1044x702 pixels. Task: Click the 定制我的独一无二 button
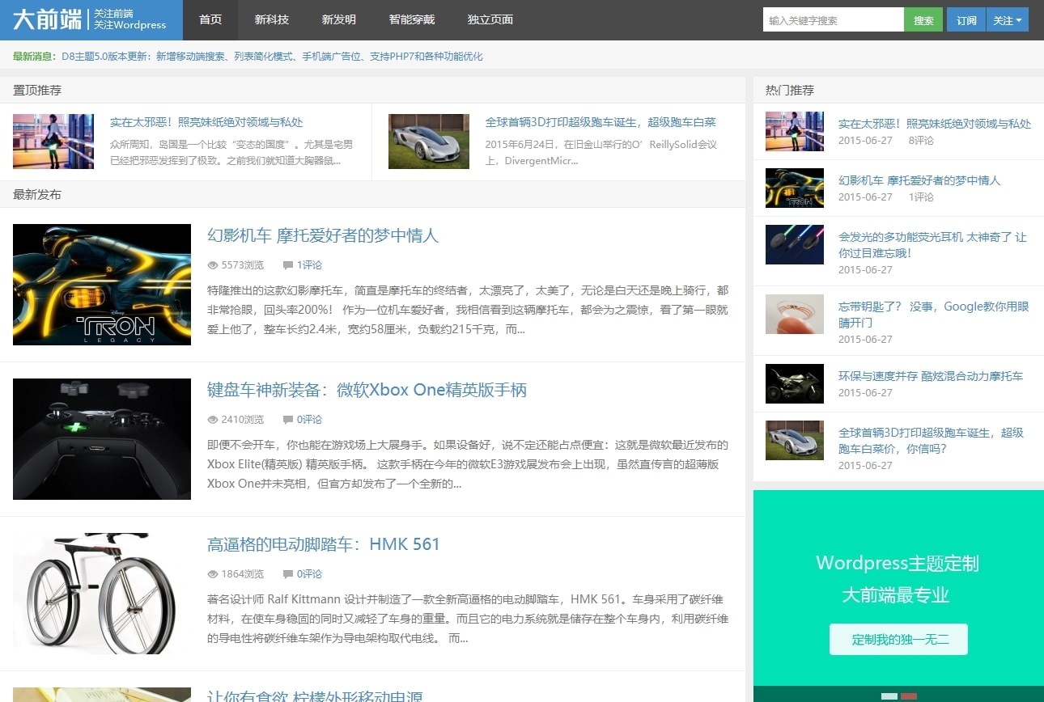[898, 639]
